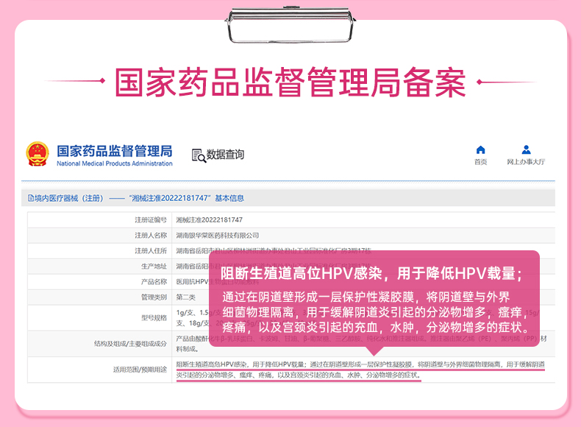This screenshot has width=581, height=427.
Task: Click the 产品名称 row label
Action: (154, 282)
